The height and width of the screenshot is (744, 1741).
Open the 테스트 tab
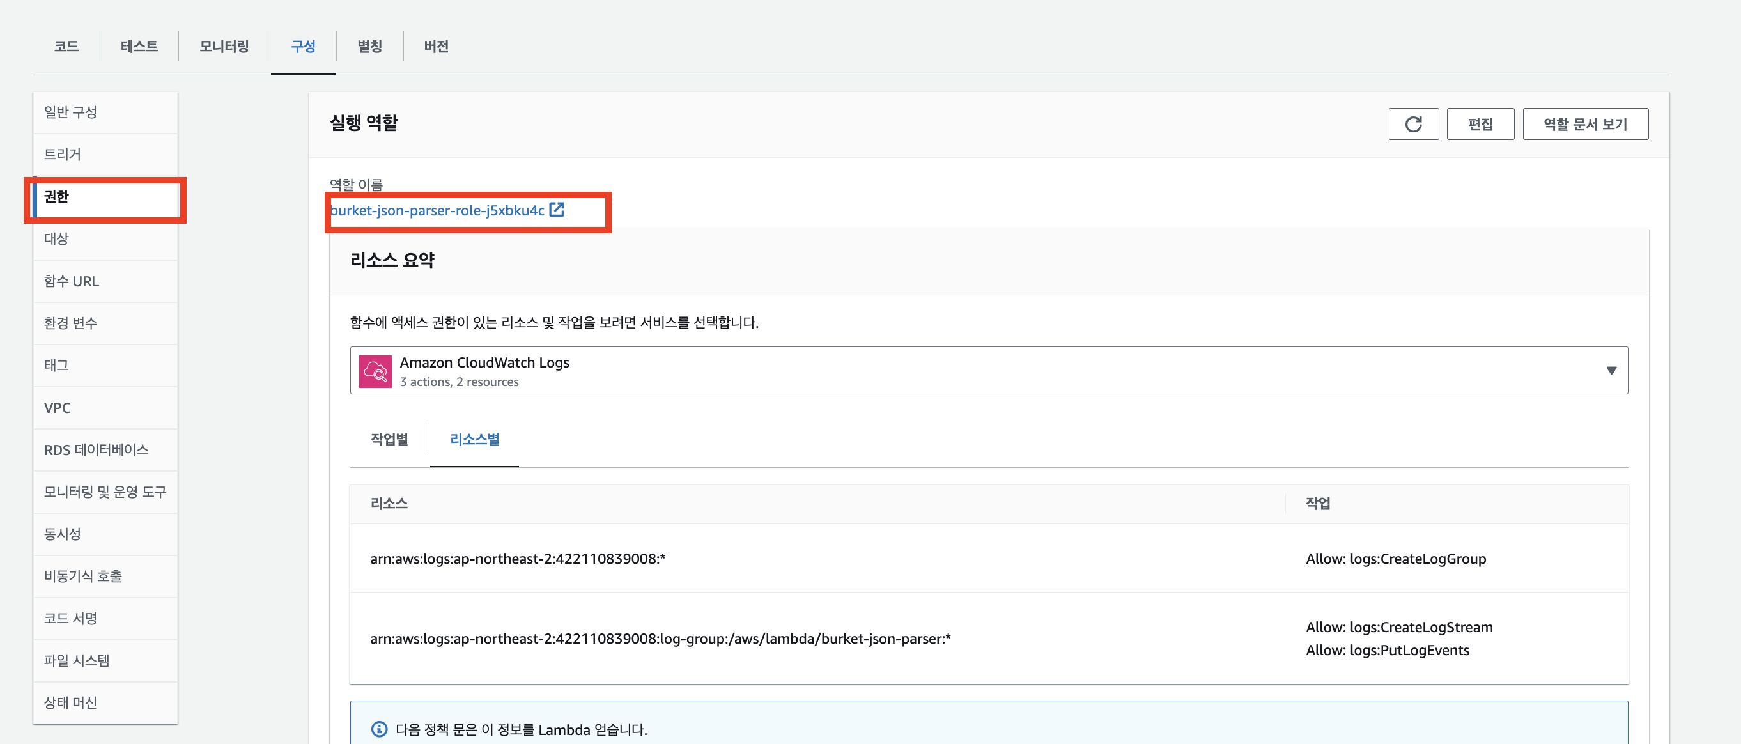tap(139, 46)
